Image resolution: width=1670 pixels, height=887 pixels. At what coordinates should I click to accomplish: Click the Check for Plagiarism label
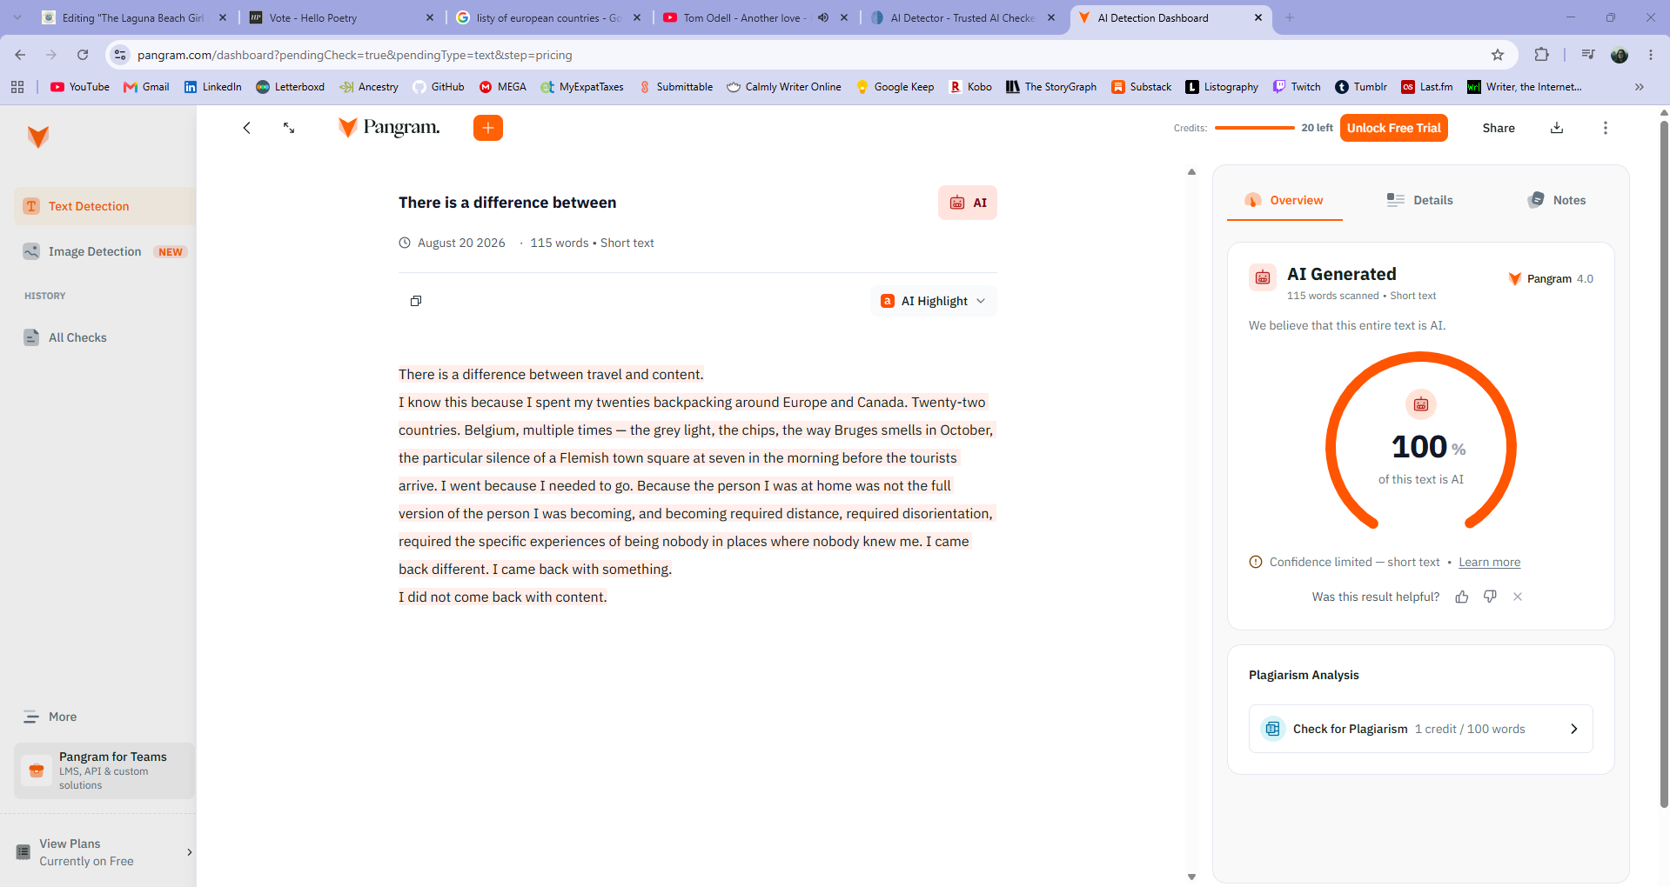pos(1350,729)
